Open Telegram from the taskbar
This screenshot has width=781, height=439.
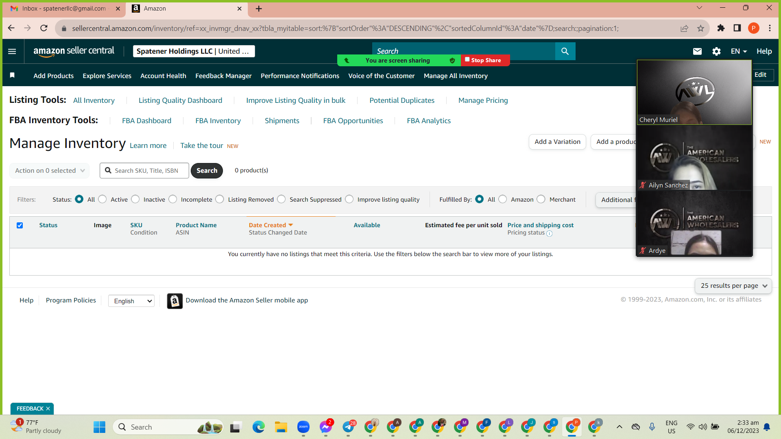point(349,427)
